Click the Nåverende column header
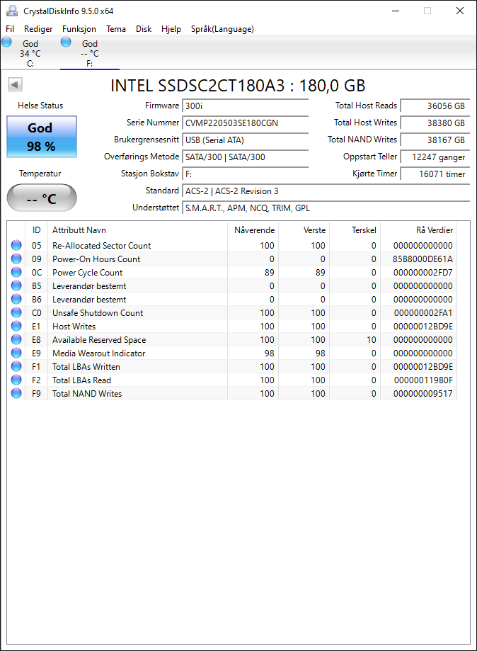Viewport: 477px width, 651px height. (x=253, y=230)
